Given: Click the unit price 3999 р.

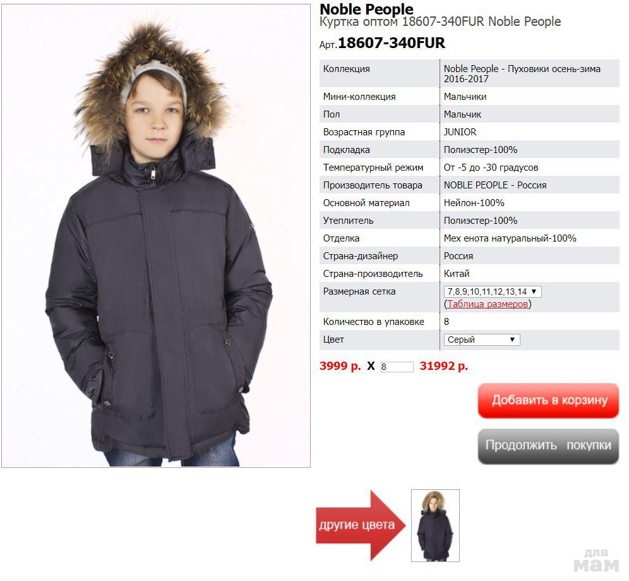Looking at the screenshot, I should [x=340, y=366].
